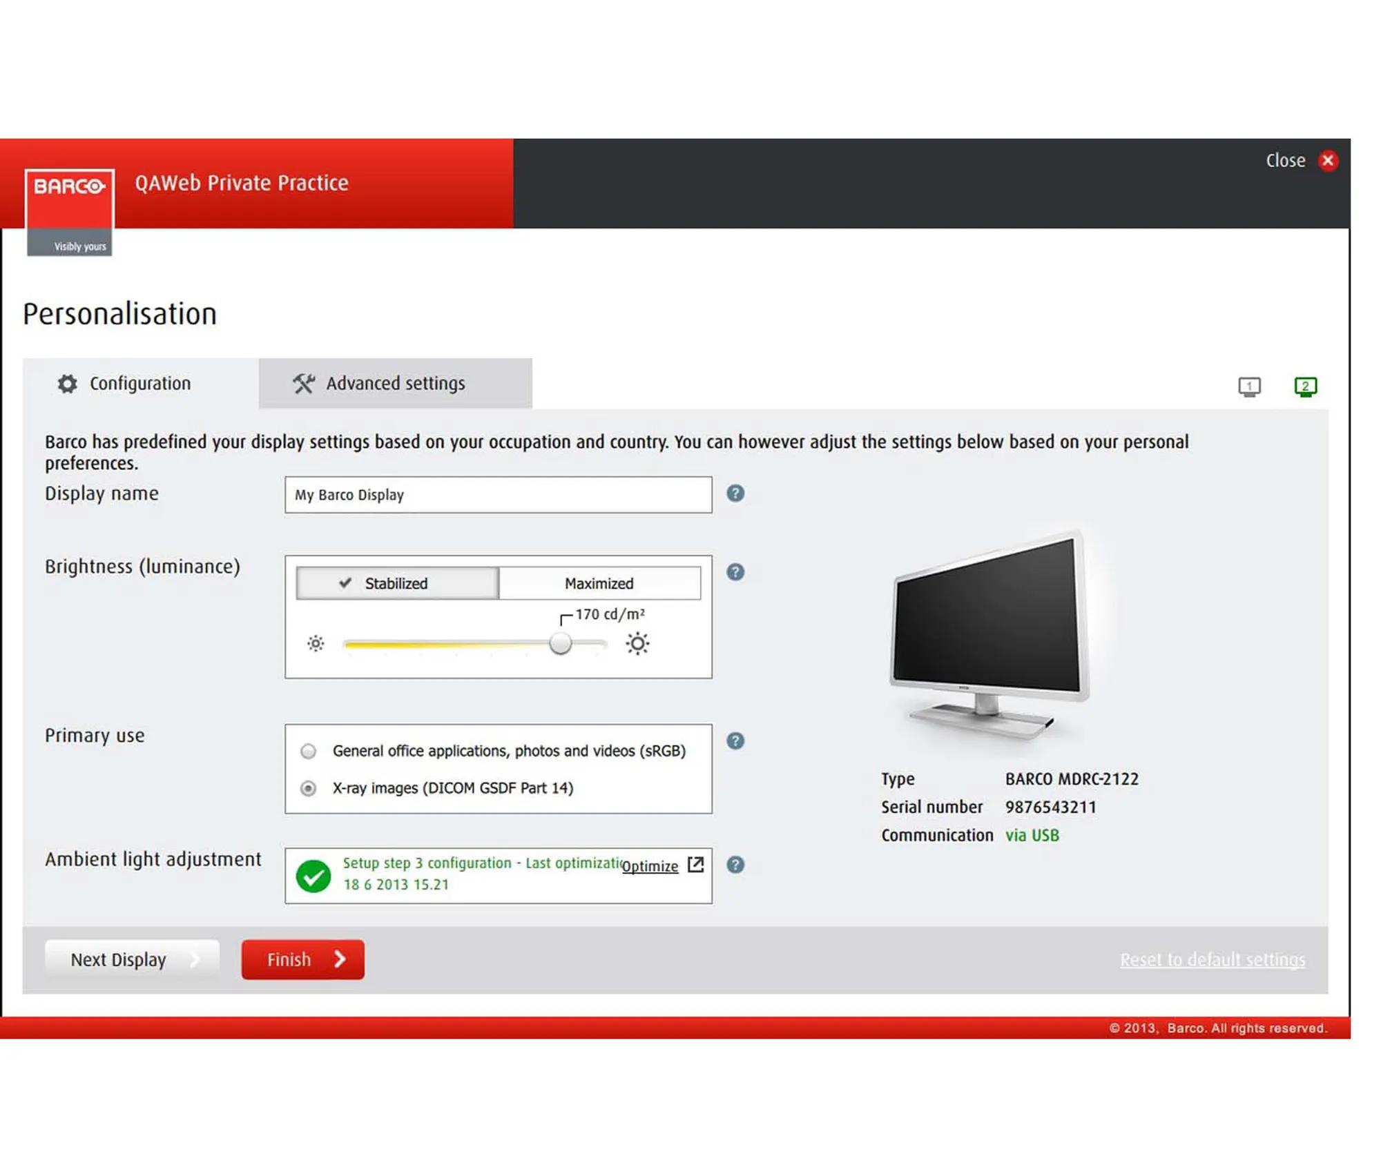Click the Display name input field
This screenshot has height=1176, width=1381.
point(499,495)
